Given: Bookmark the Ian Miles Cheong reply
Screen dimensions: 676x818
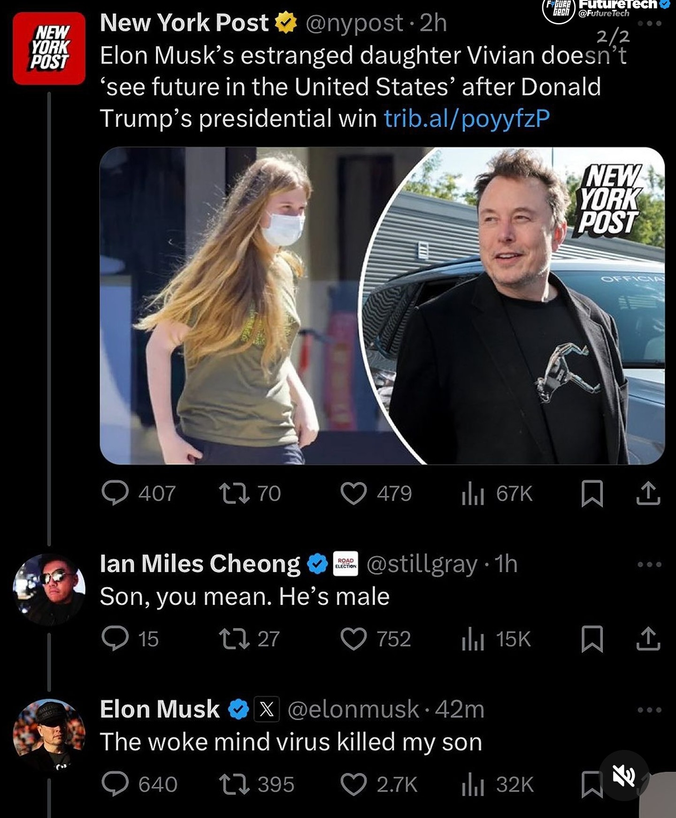Looking at the screenshot, I should (592, 639).
